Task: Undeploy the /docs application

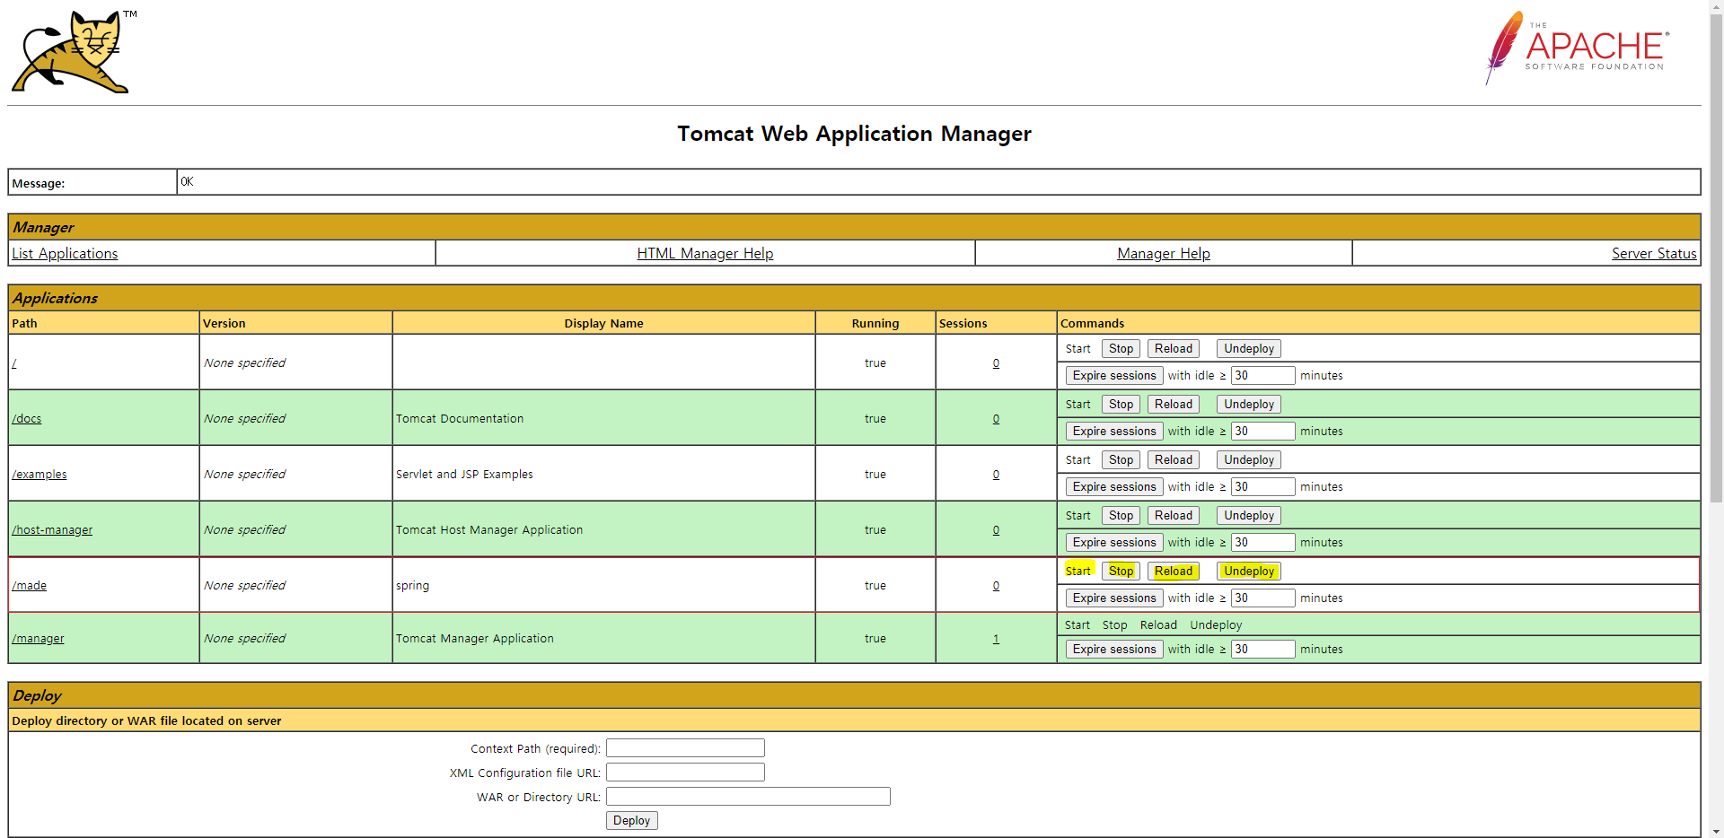Action: click(x=1249, y=405)
